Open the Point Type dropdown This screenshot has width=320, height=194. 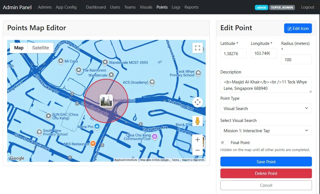(266, 108)
